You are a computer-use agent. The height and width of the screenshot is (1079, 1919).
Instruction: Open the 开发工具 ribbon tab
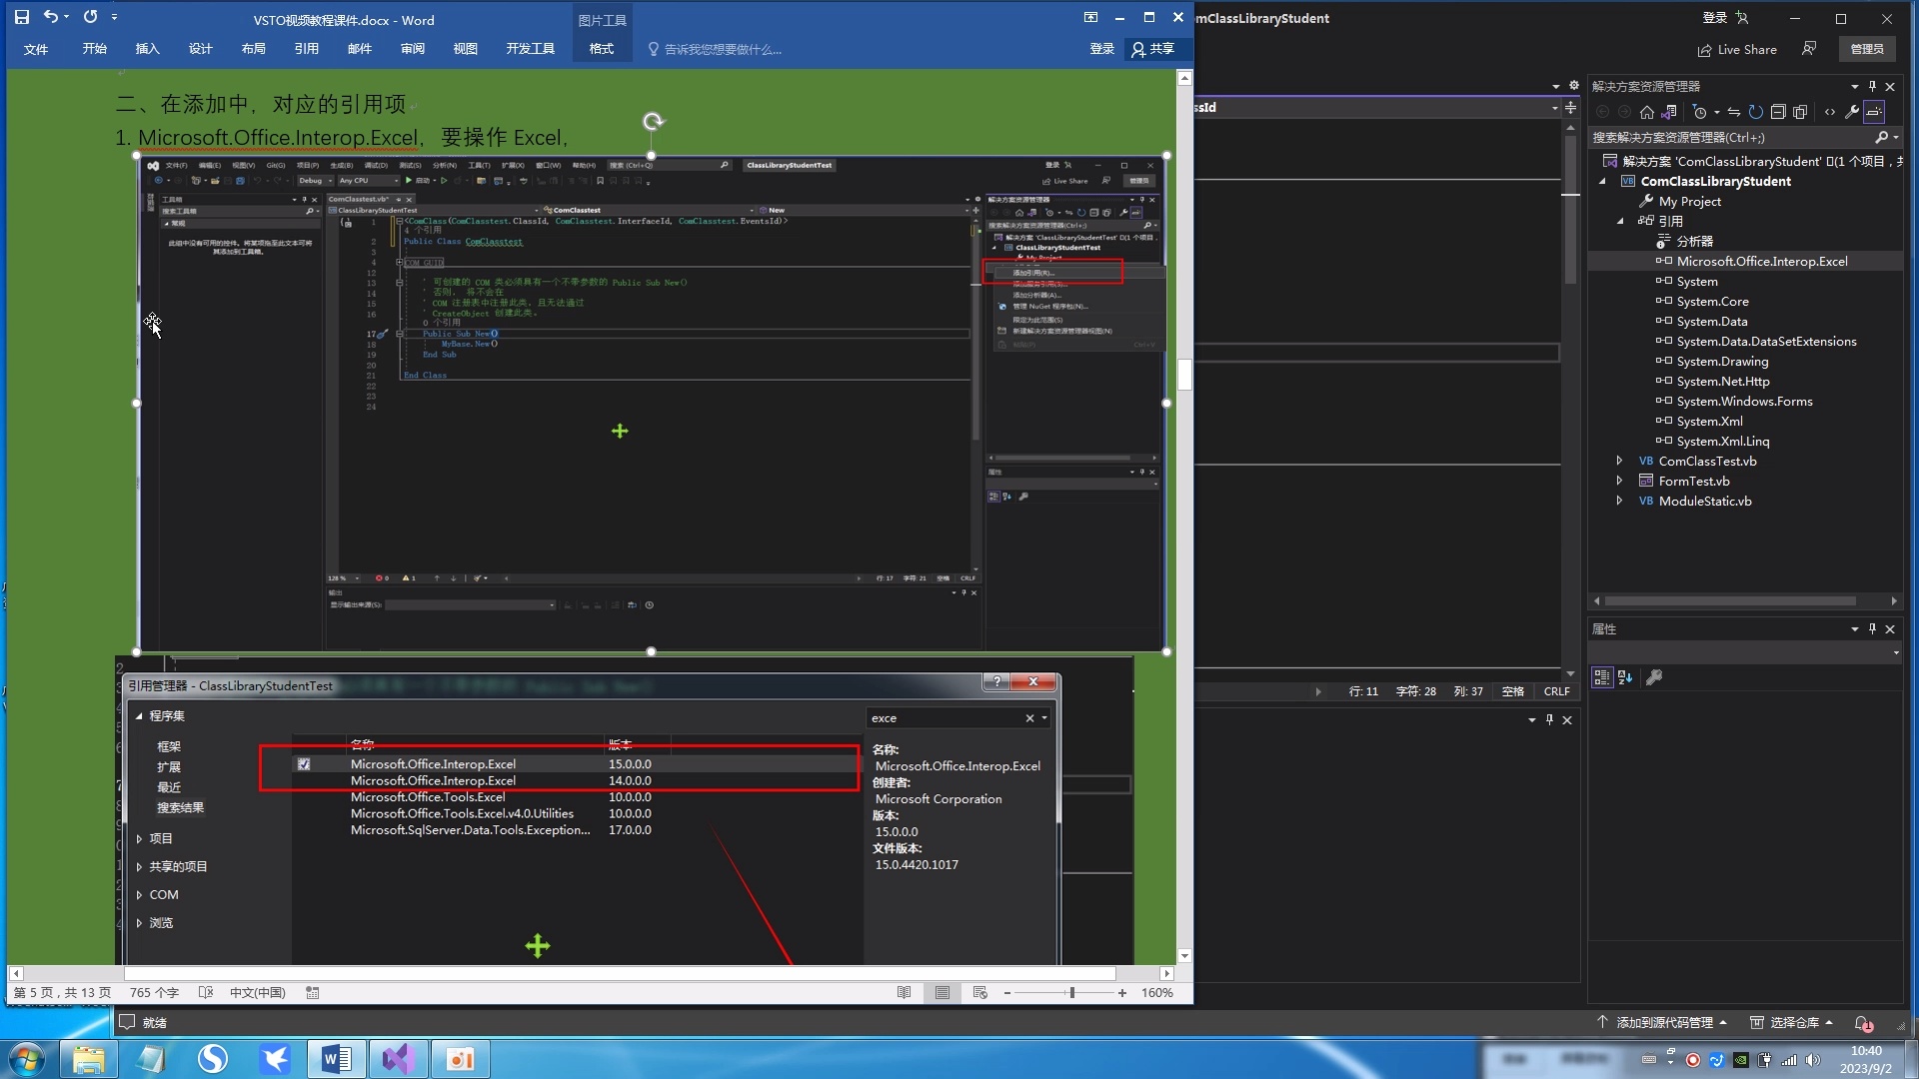tap(530, 49)
